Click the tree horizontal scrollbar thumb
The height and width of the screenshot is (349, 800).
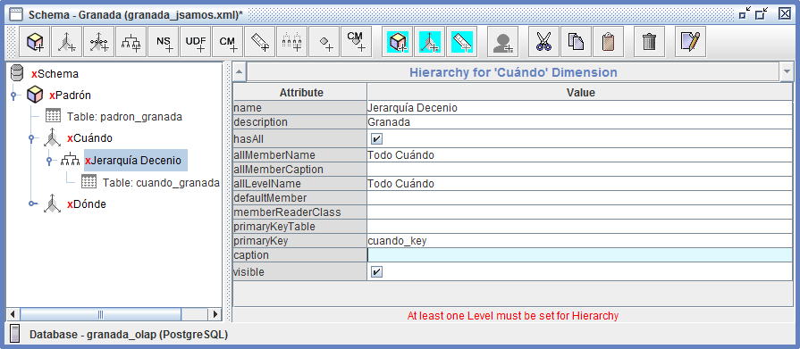[x=100, y=314]
